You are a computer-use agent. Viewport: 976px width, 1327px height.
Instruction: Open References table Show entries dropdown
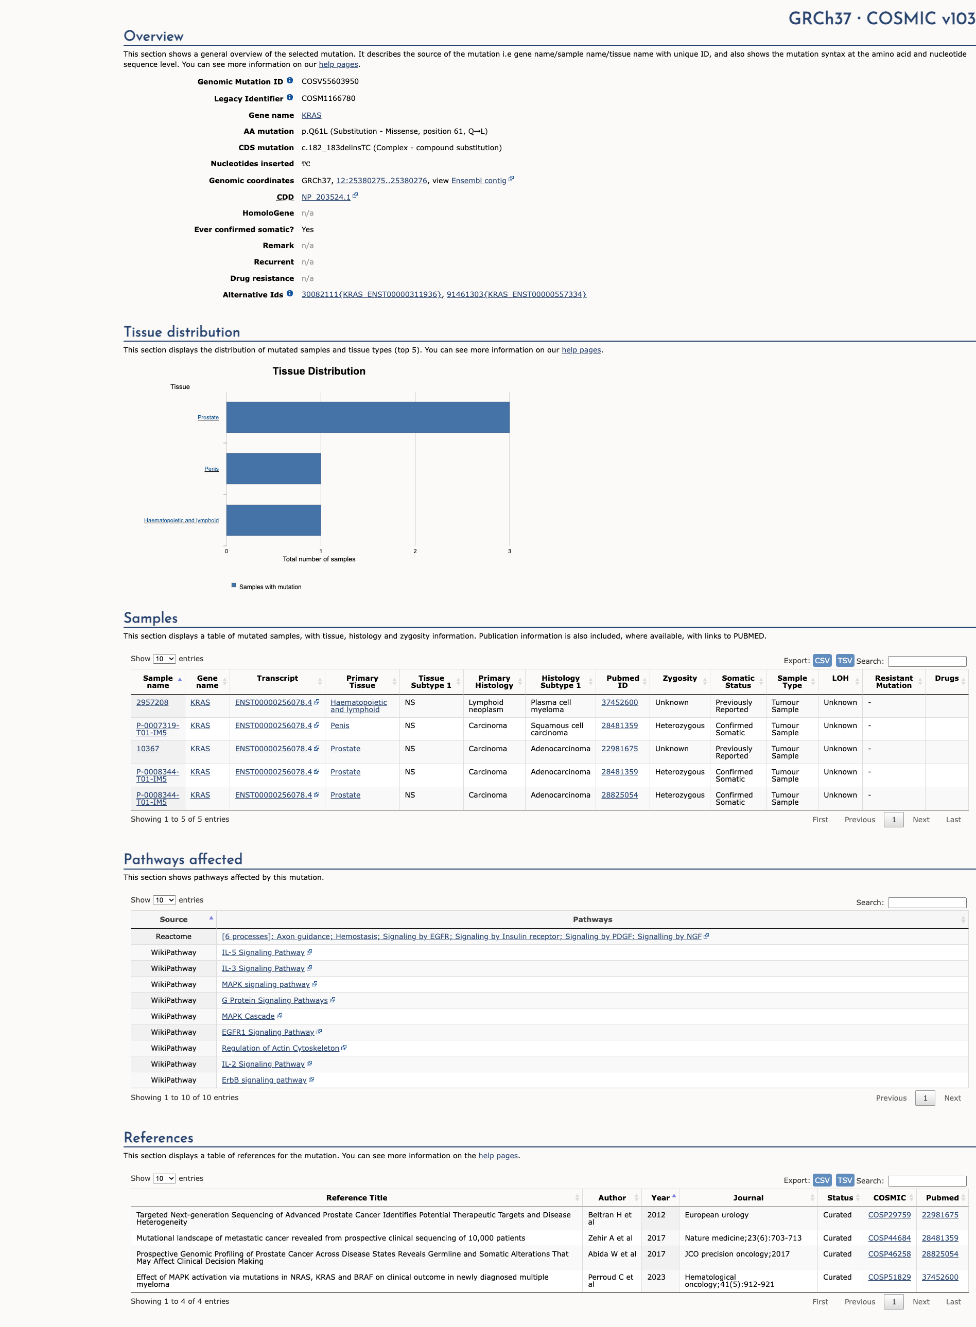coord(164,1178)
